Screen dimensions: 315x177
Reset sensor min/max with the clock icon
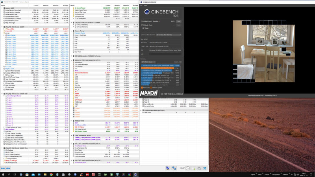point(188,168)
